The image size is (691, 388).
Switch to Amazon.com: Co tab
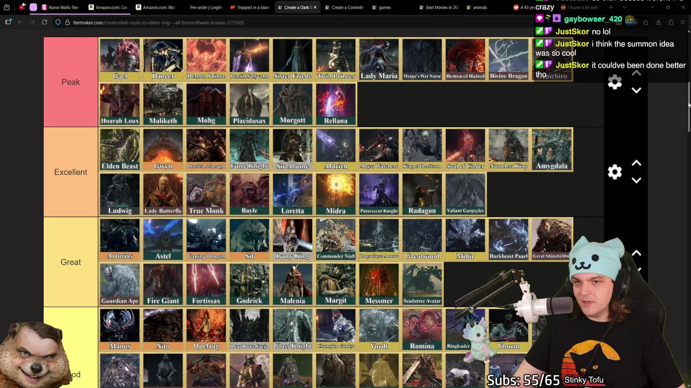point(107,8)
